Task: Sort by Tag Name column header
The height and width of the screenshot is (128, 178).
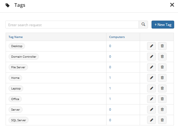Action: tap(16, 37)
